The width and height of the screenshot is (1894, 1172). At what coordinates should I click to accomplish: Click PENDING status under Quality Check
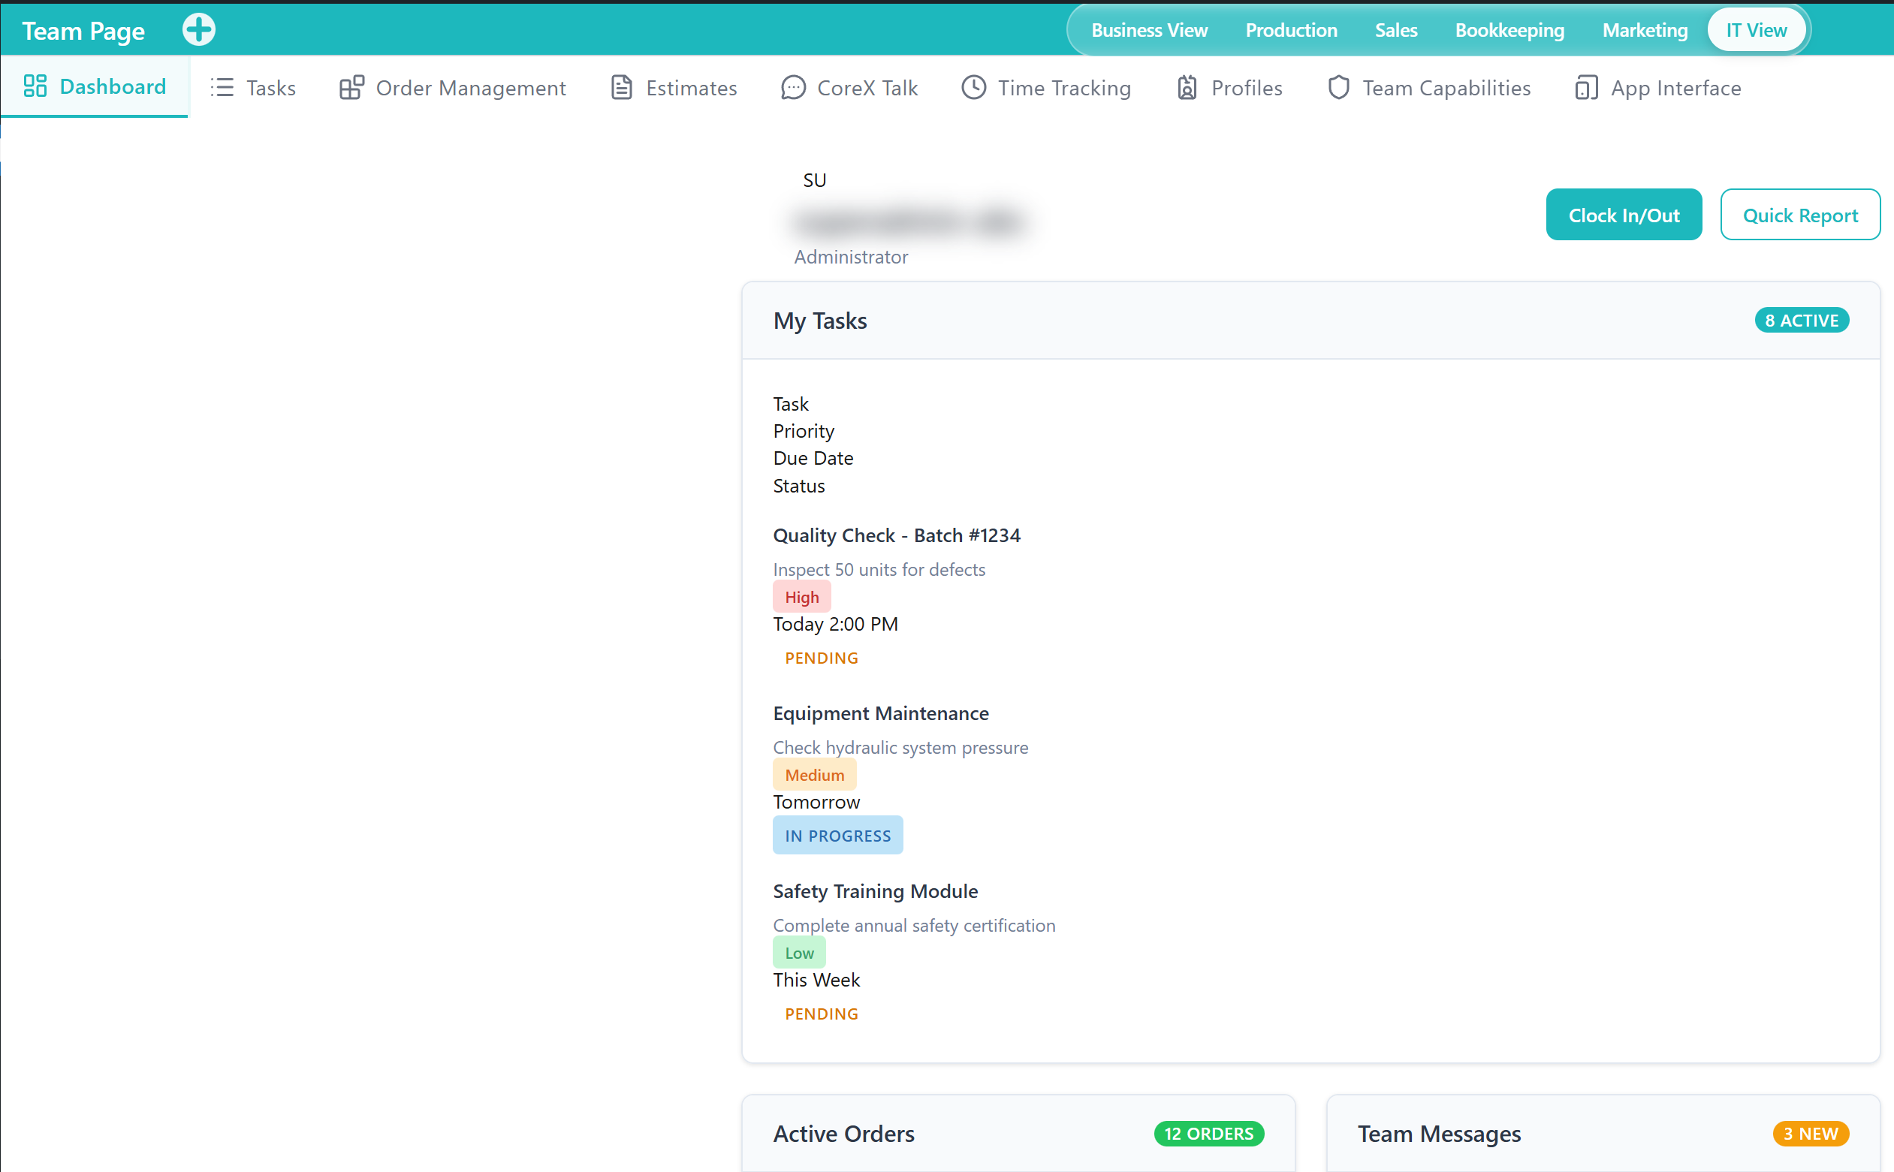pyautogui.click(x=821, y=657)
